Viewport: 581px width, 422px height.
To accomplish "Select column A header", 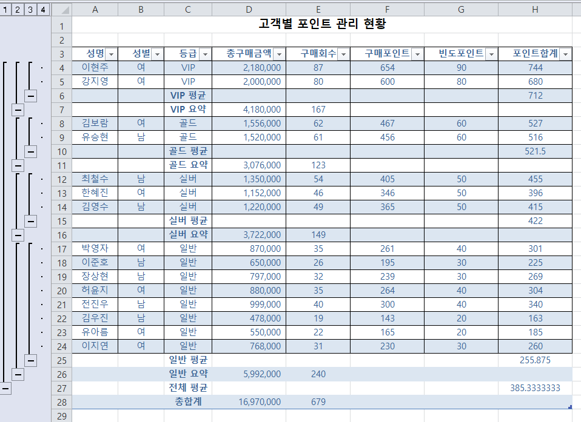I will pos(95,10).
